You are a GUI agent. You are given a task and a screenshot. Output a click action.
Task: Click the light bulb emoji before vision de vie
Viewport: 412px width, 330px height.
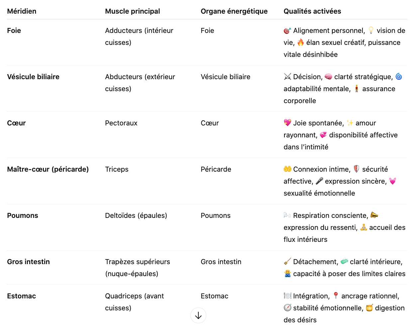[371, 30]
